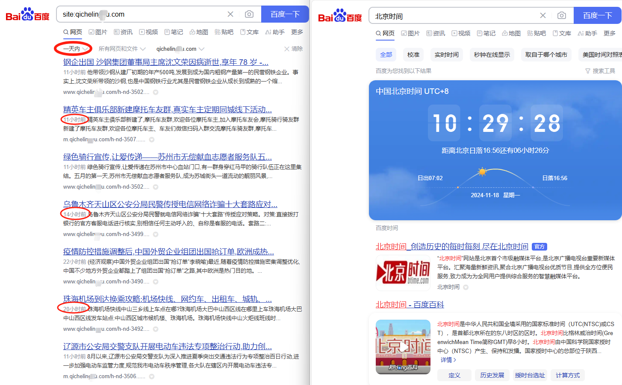Expand 更多 menu in left window
Viewport: 622px width, 385px height.
click(297, 32)
